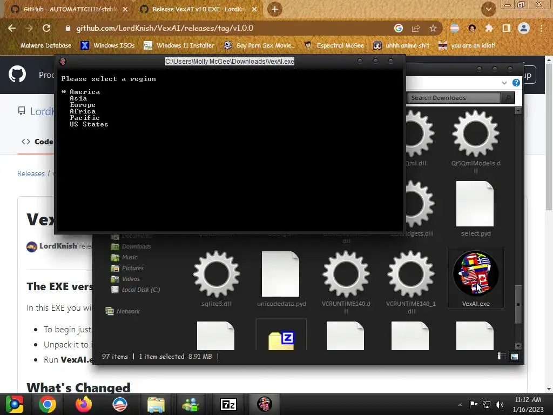
Task: Open Chrome from the taskbar
Action: (48, 404)
